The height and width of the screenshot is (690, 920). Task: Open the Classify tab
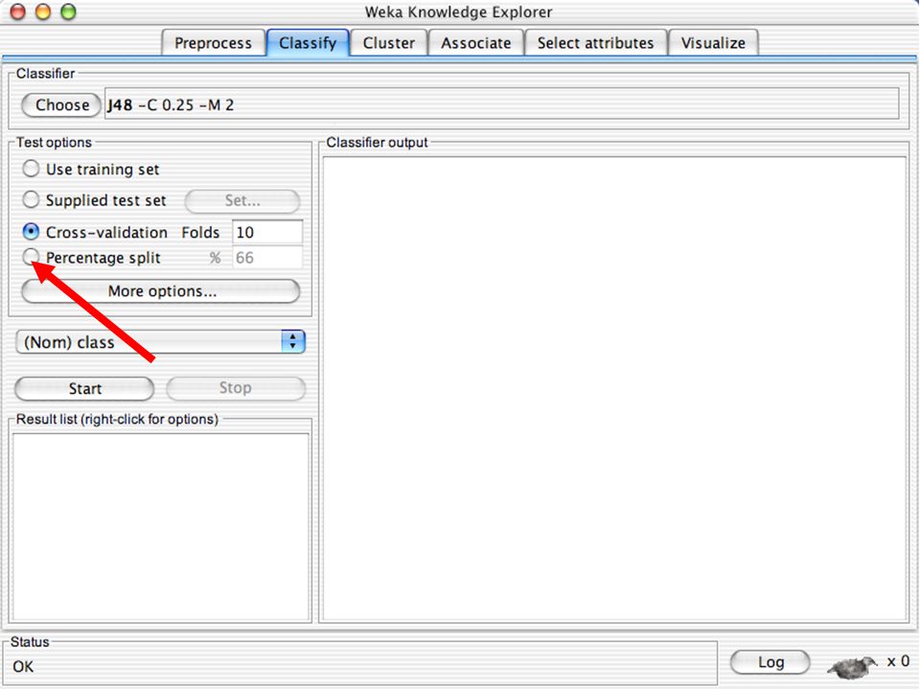click(308, 43)
